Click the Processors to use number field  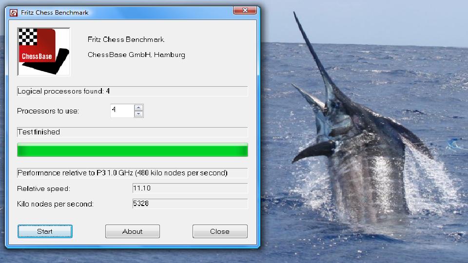point(122,111)
